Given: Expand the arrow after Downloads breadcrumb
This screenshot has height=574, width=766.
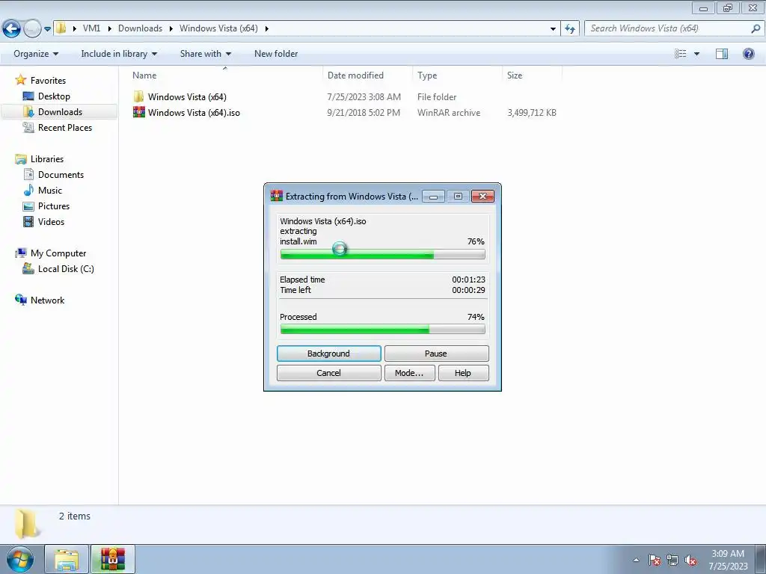Looking at the screenshot, I should pyautogui.click(x=171, y=28).
